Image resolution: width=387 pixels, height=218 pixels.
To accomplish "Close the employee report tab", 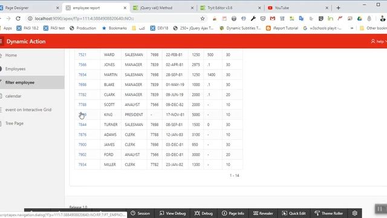I will [x=125, y=8].
